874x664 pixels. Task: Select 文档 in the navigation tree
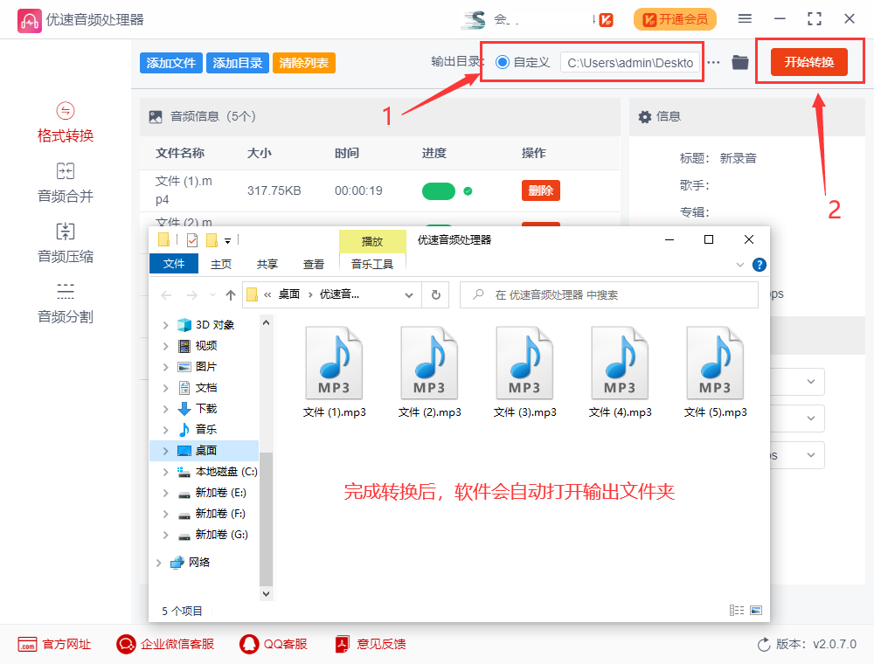coord(205,388)
